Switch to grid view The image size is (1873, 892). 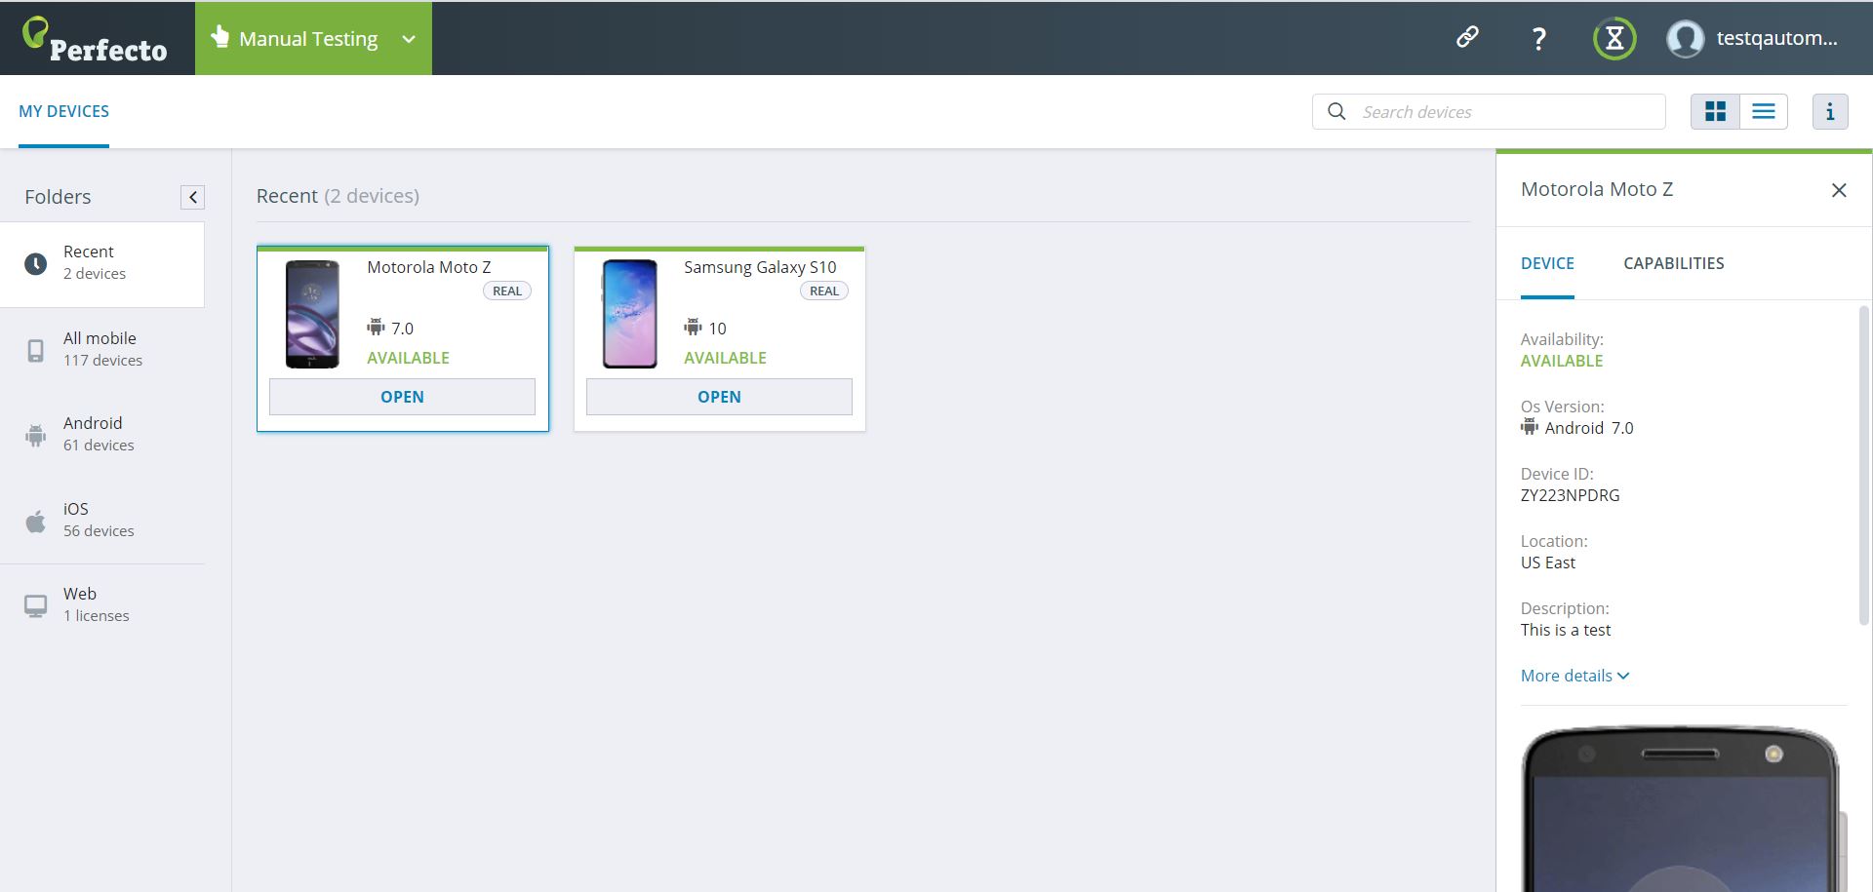[x=1715, y=112]
